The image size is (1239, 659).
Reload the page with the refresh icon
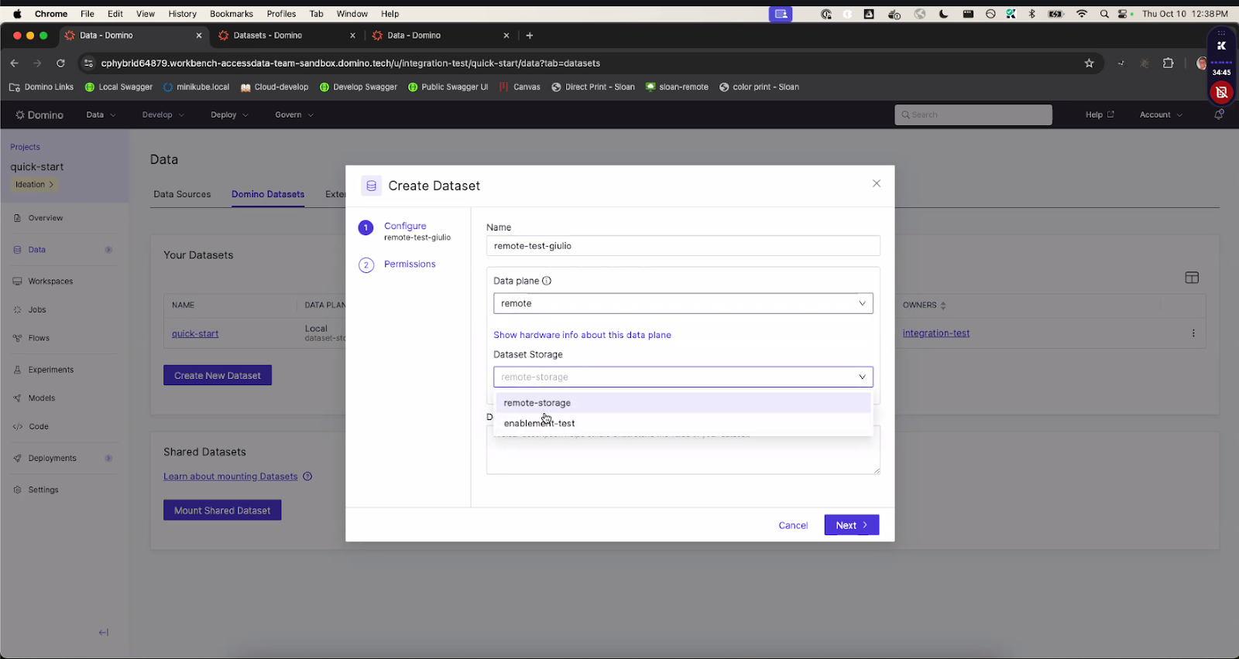point(60,63)
